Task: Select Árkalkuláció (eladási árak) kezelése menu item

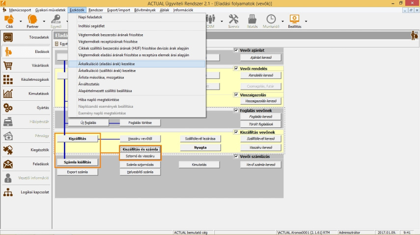Action: 107,64
